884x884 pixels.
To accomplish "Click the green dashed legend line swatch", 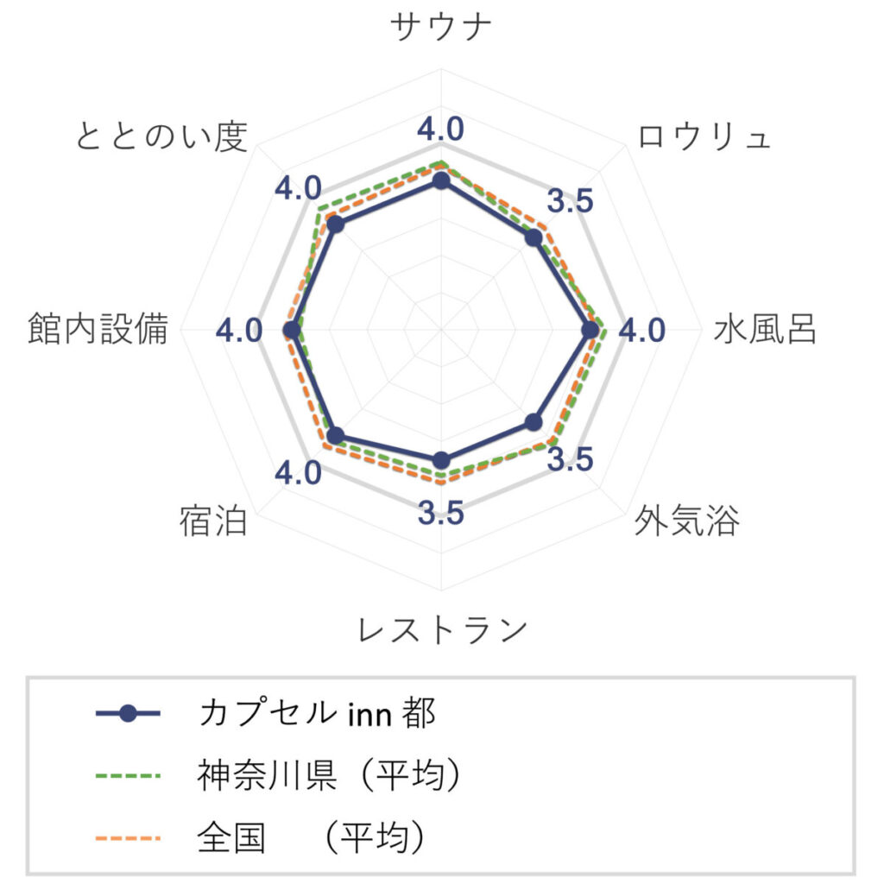I will coord(128,776).
